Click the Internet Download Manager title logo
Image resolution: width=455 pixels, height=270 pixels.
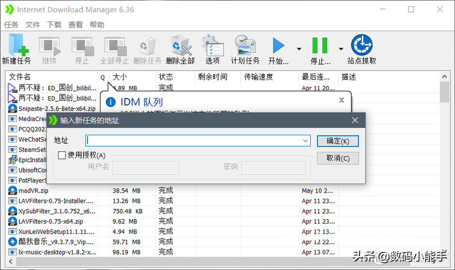point(10,9)
